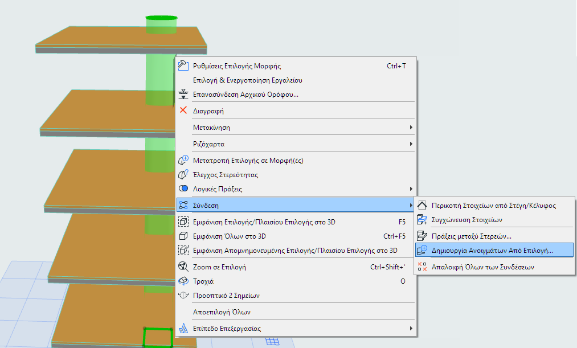This screenshot has width=577, height=348.
Task: Click the green square outline on bottom slab
Action: click(158, 337)
